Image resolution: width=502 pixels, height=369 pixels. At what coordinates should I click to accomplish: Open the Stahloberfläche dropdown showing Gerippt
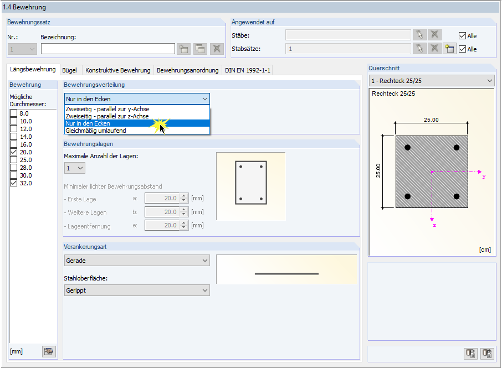click(204, 290)
